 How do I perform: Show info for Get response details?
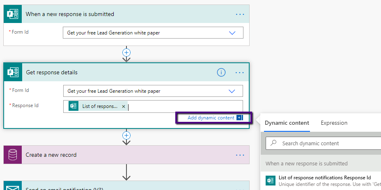pos(221,73)
